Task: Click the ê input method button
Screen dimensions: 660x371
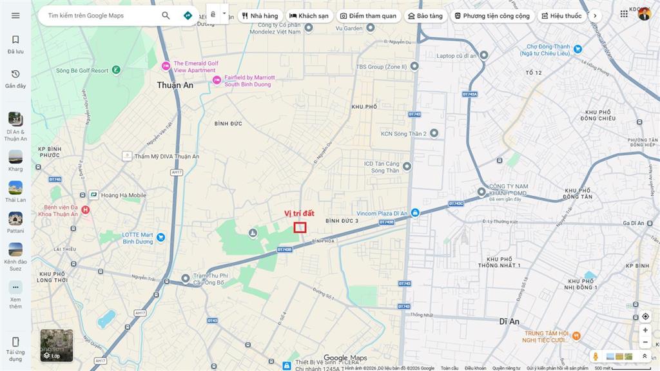Action: [x=213, y=14]
